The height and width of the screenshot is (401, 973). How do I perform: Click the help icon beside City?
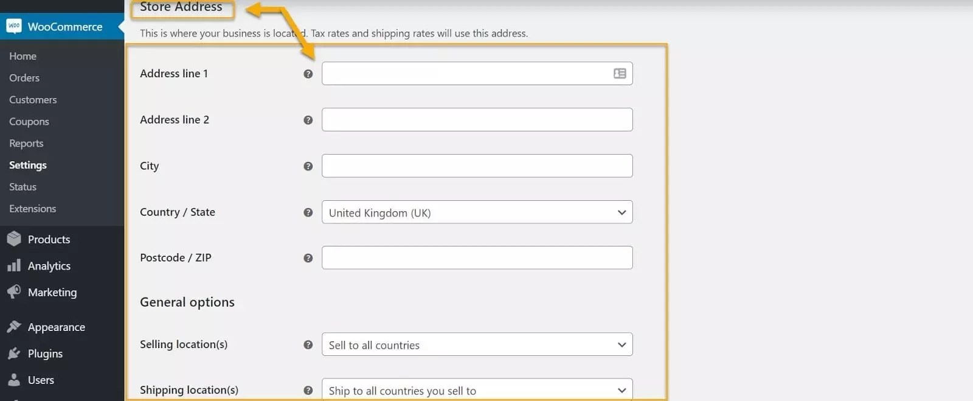[x=308, y=166]
